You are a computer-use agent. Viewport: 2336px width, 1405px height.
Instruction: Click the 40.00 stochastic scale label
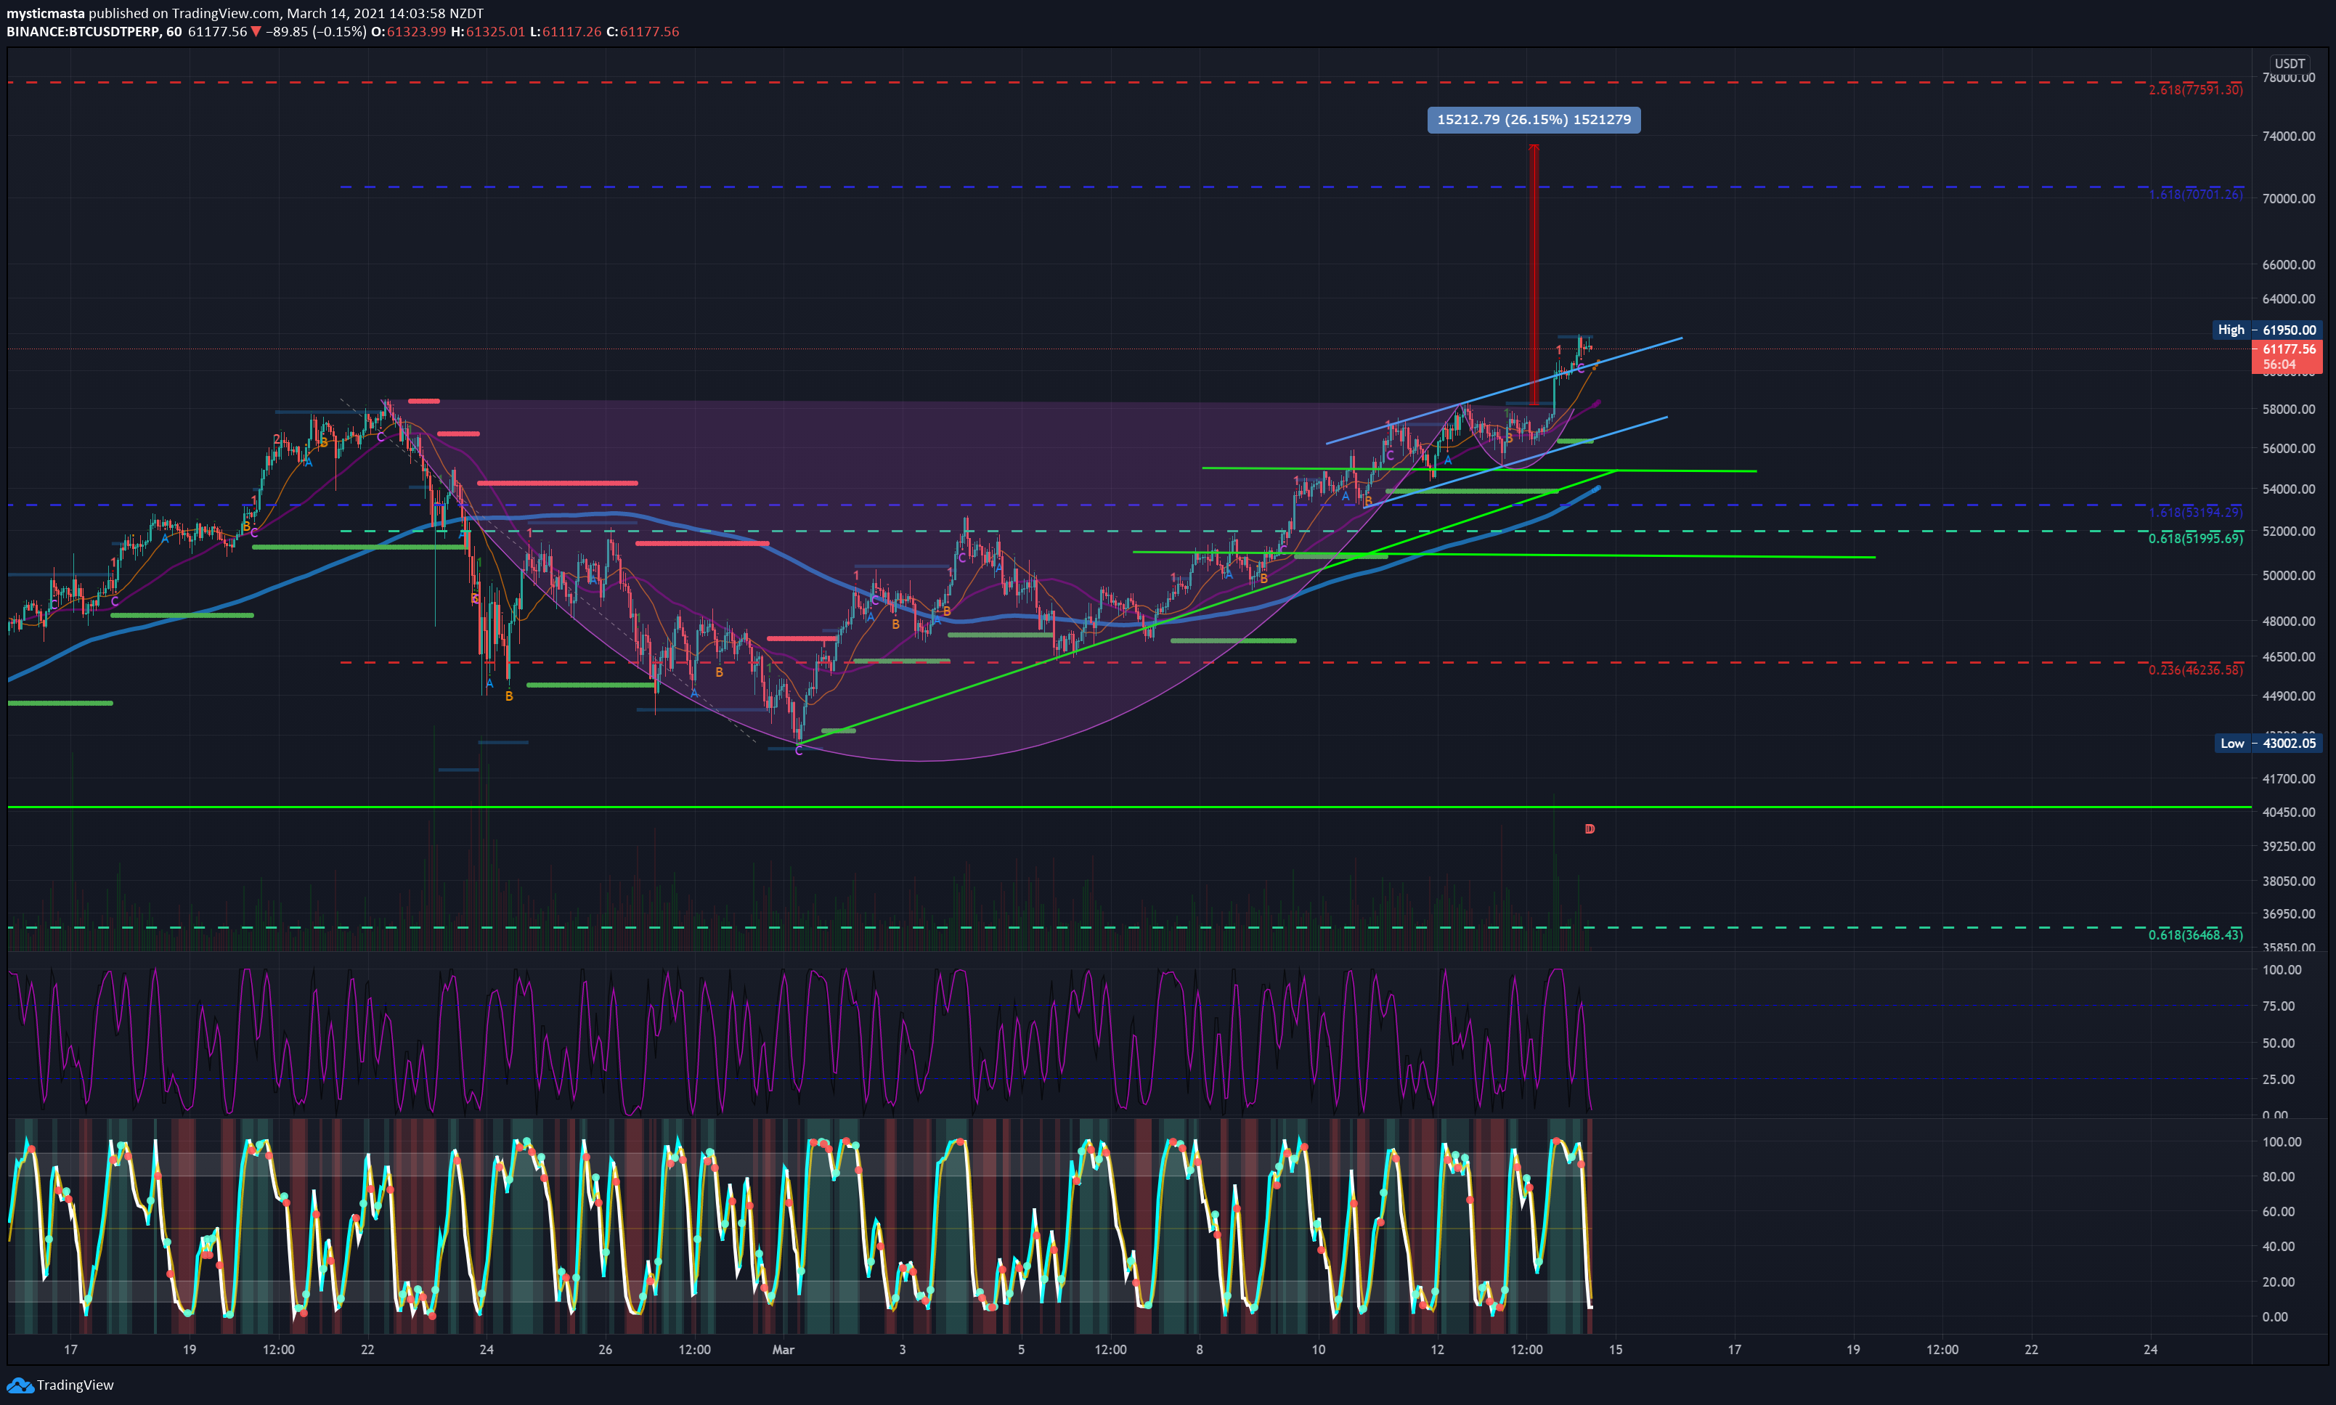point(2278,1247)
